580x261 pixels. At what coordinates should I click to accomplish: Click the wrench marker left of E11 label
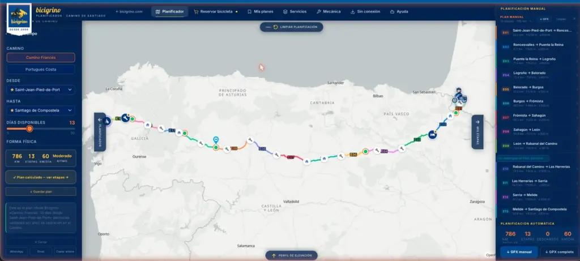pyautogui.click(x=161, y=129)
